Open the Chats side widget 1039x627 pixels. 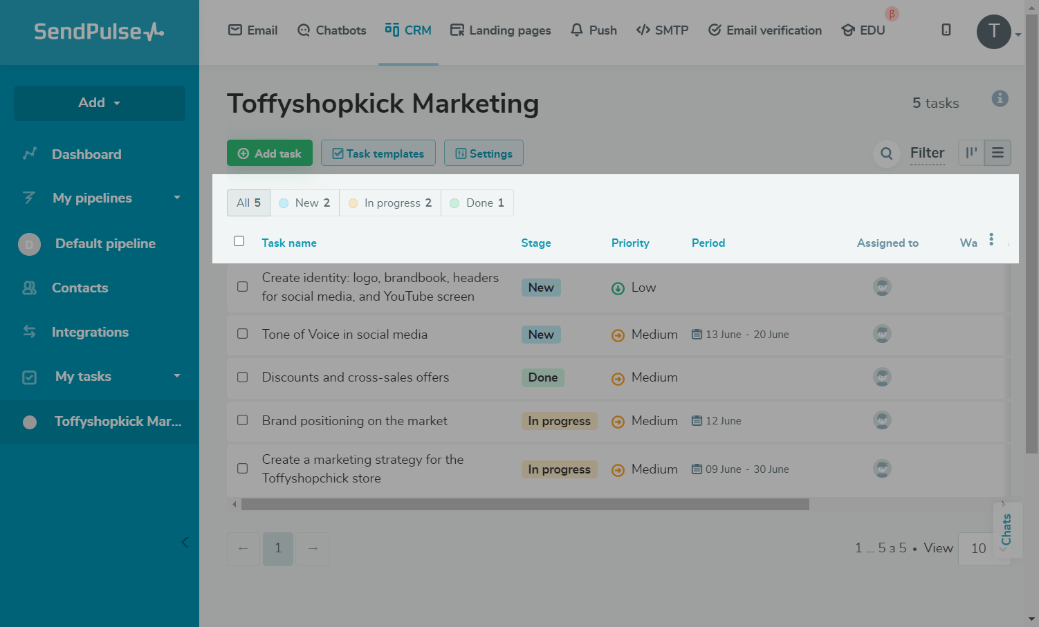pos(1007,530)
